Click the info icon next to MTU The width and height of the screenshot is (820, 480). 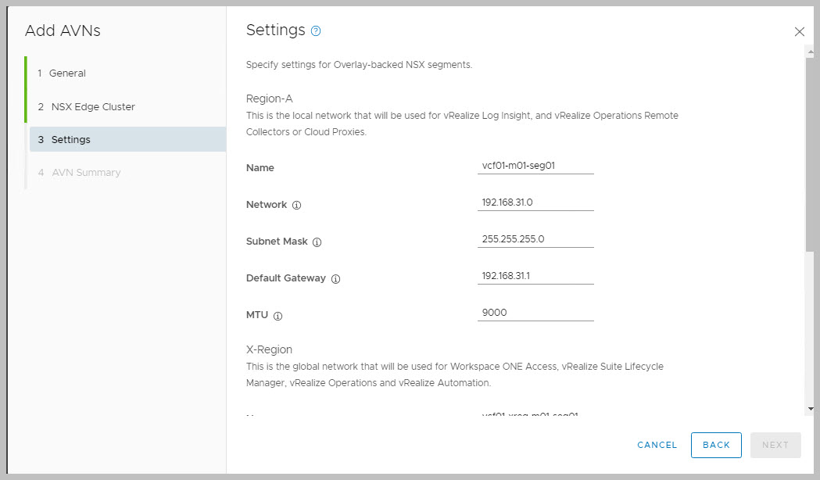pyautogui.click(x=278, y=316)
